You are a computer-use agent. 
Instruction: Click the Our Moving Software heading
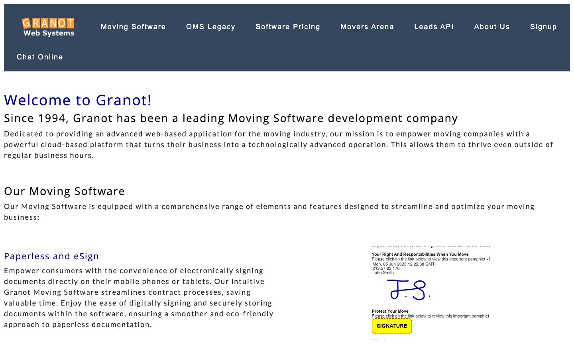65,191
